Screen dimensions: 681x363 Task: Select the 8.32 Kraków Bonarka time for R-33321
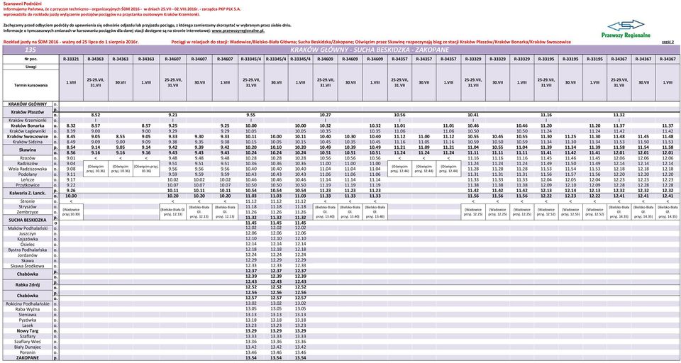71,125
